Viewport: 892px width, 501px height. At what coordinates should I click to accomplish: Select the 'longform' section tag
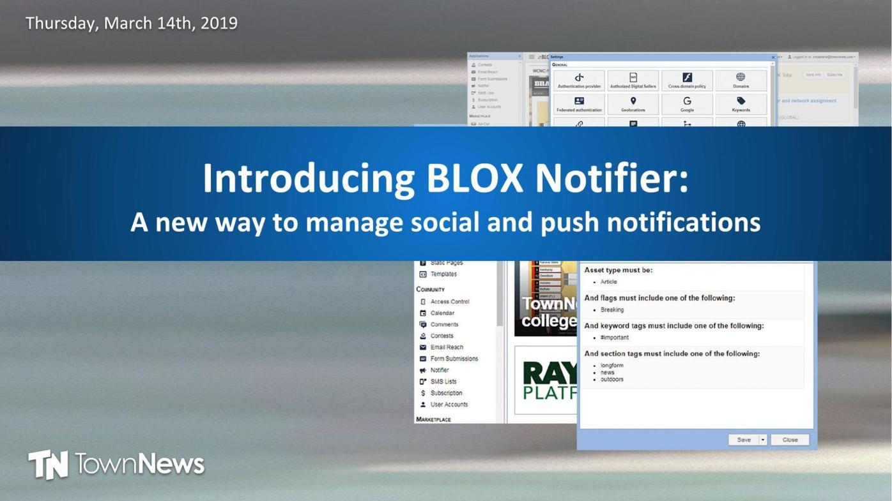(x=611, y=366)
